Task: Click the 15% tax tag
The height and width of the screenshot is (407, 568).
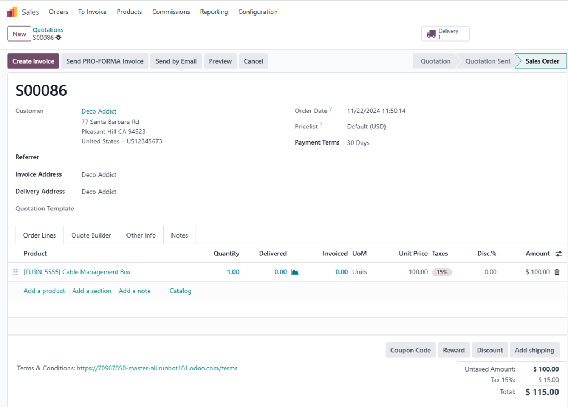Action: point(442,272)
